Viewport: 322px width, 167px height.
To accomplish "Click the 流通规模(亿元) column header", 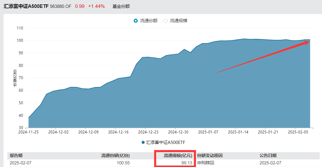I will click(178, 156).
